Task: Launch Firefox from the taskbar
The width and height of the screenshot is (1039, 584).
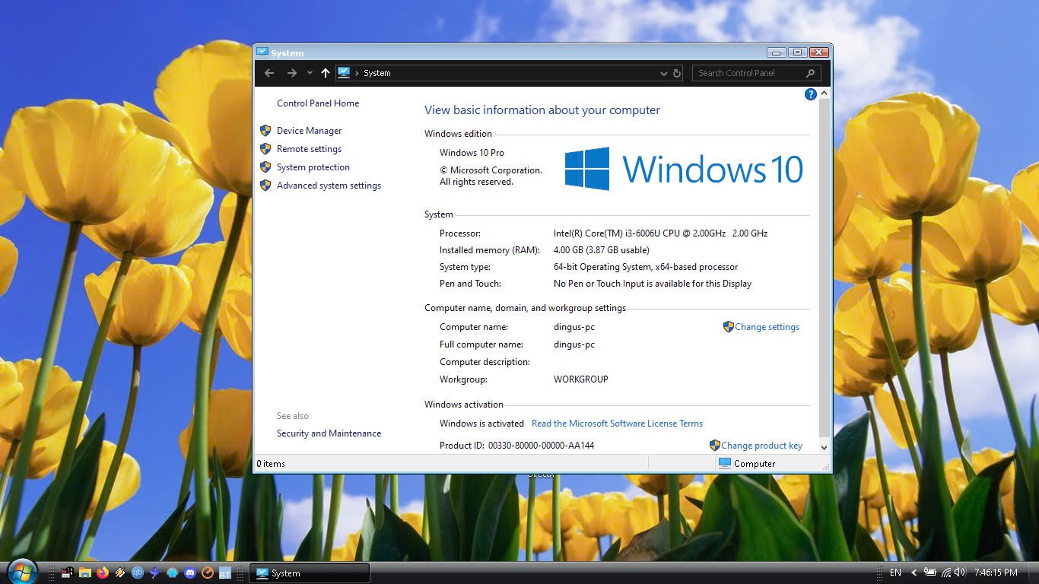Action: [x=103, y=573]
